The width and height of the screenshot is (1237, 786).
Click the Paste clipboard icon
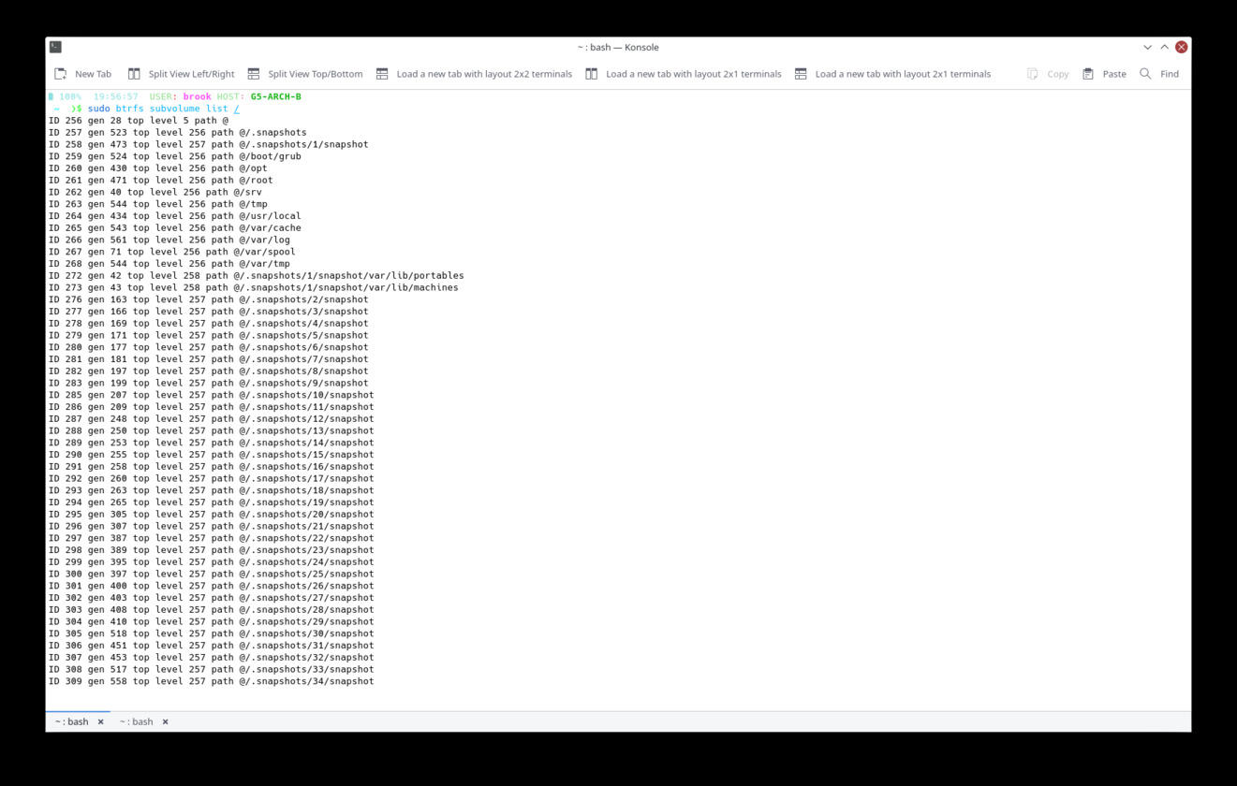[1088, 74]
